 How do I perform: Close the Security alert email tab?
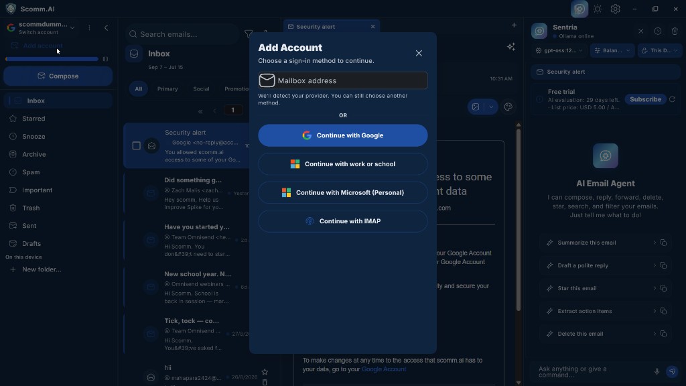click(372, 27)
